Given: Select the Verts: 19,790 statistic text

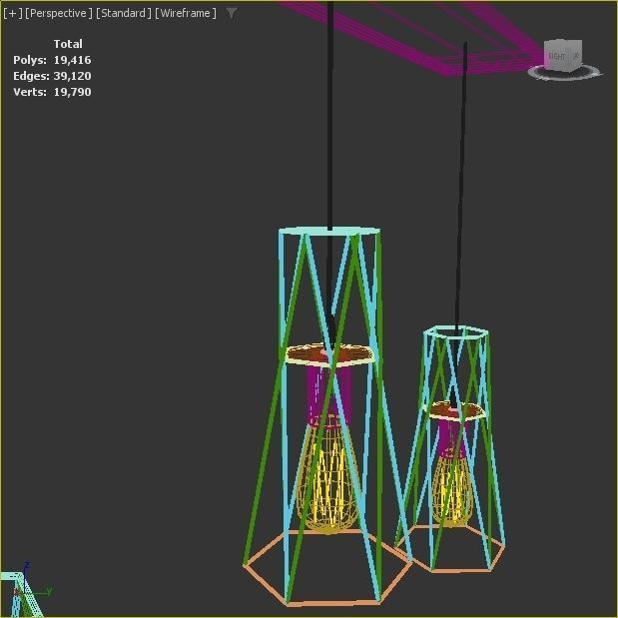Looking at the screenshot, I should click(x=52, y=92).
